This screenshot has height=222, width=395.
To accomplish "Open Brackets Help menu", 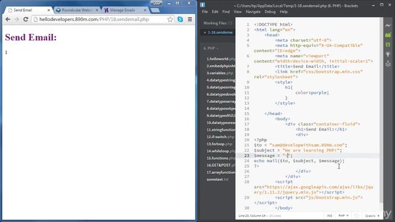I will (284, 12).
